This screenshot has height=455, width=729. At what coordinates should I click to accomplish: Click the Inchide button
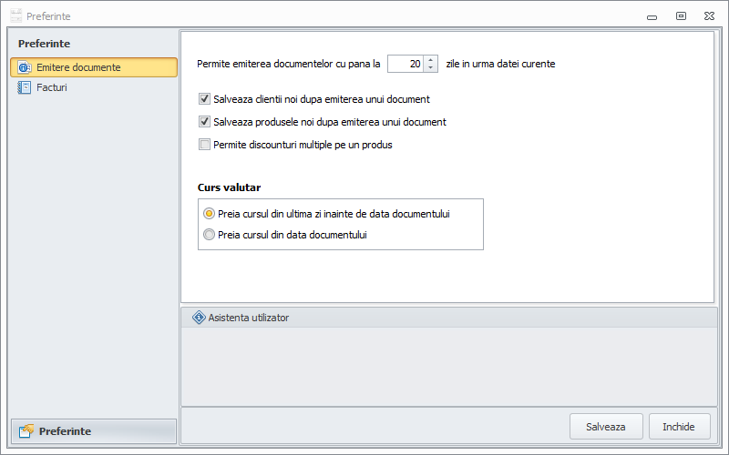[679, 426]
